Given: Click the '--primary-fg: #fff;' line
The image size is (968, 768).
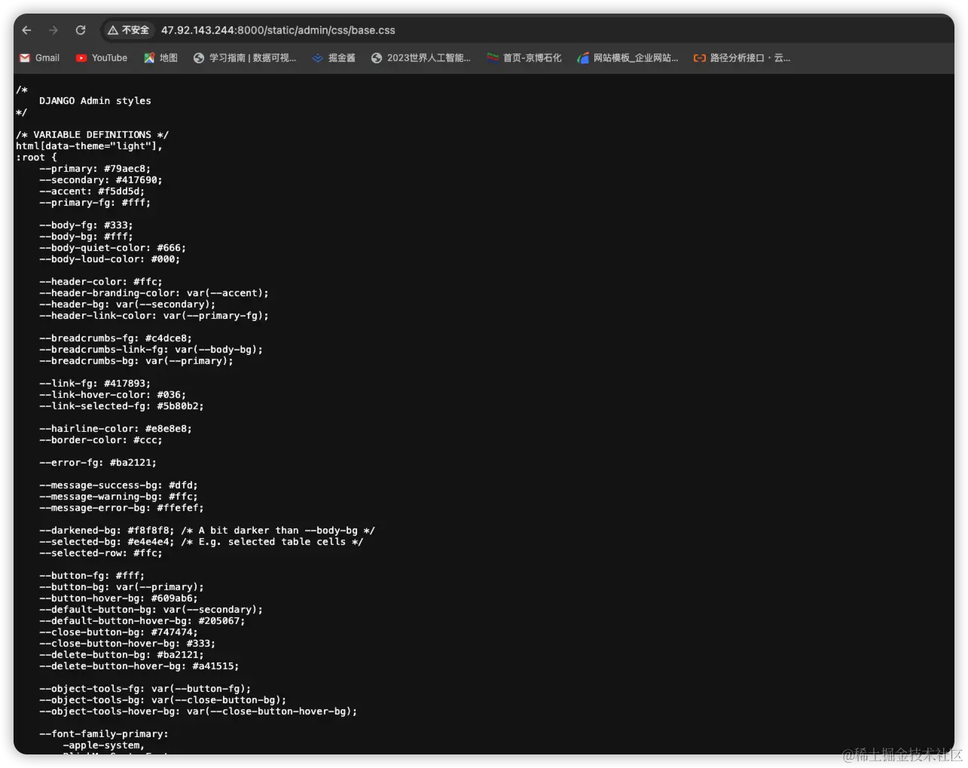Looking at the screenshot, I should 95,203.
